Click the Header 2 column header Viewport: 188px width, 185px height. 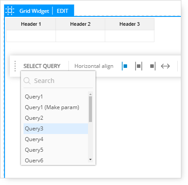coord(80,24)
